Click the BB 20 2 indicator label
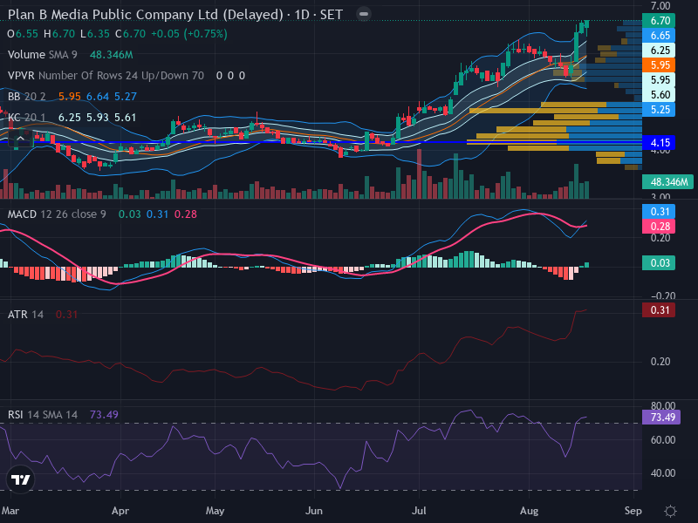 click(x=27, y=97)
